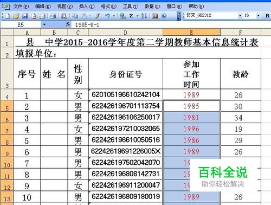Select column D header
The width and height of the screenshot is (271, 205).
[126, 33]
